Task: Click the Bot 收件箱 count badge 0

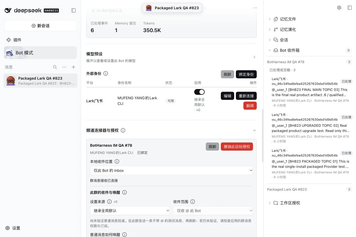Action: [x=349, y=50]
